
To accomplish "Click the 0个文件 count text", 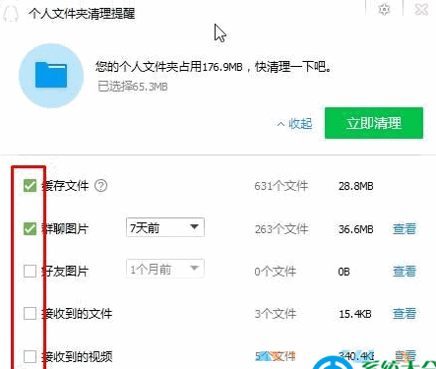I will tap(276, 272).
